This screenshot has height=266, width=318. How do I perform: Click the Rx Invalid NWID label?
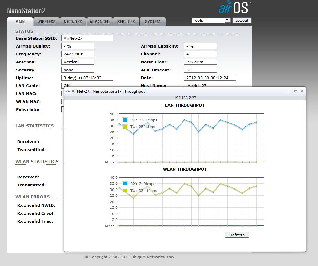click(x=36, y=205)
